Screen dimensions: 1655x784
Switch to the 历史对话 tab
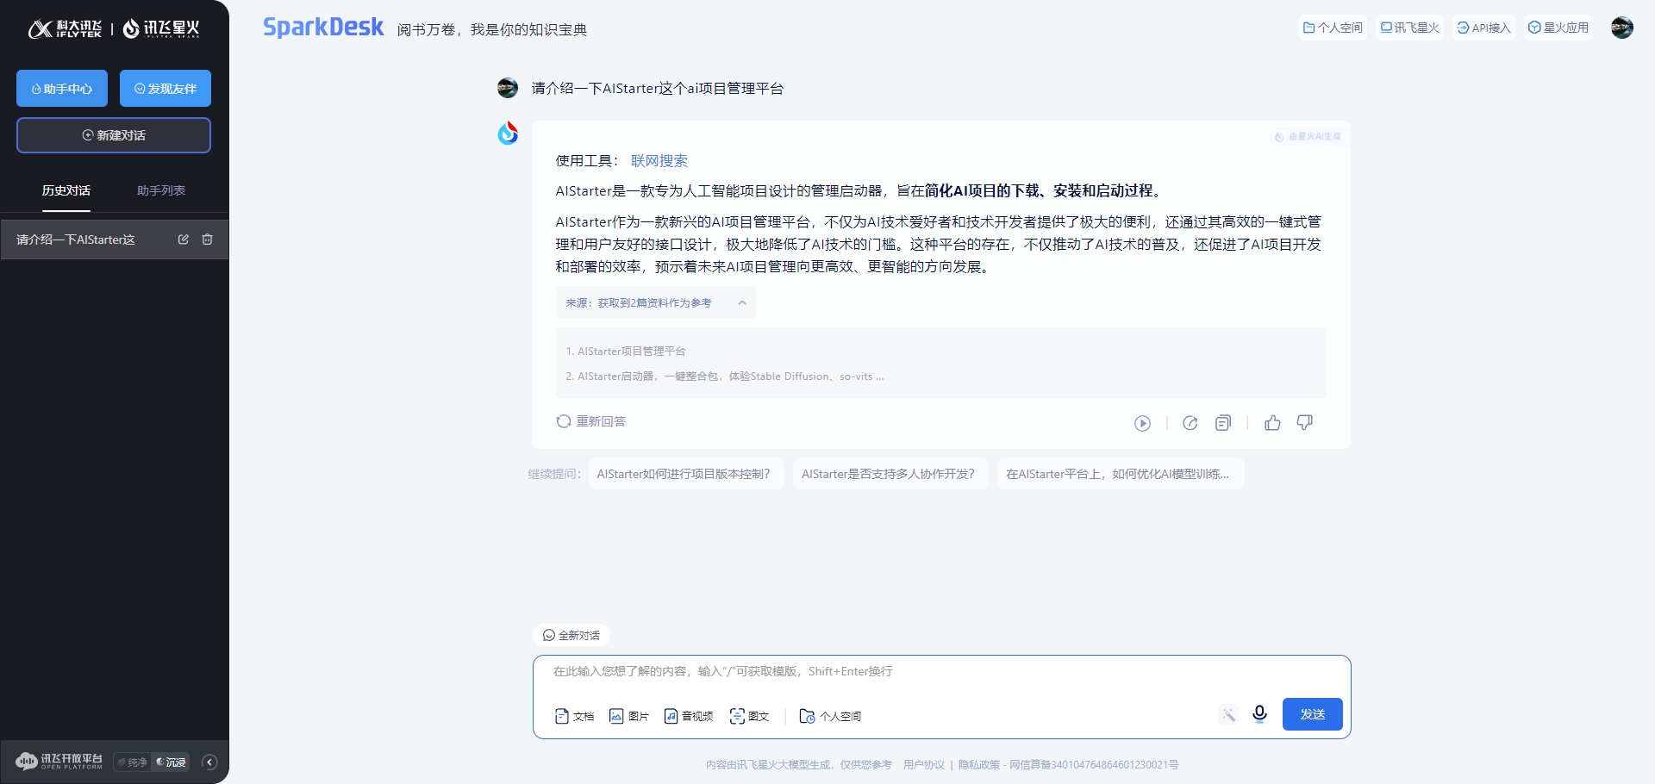[66, 190]
